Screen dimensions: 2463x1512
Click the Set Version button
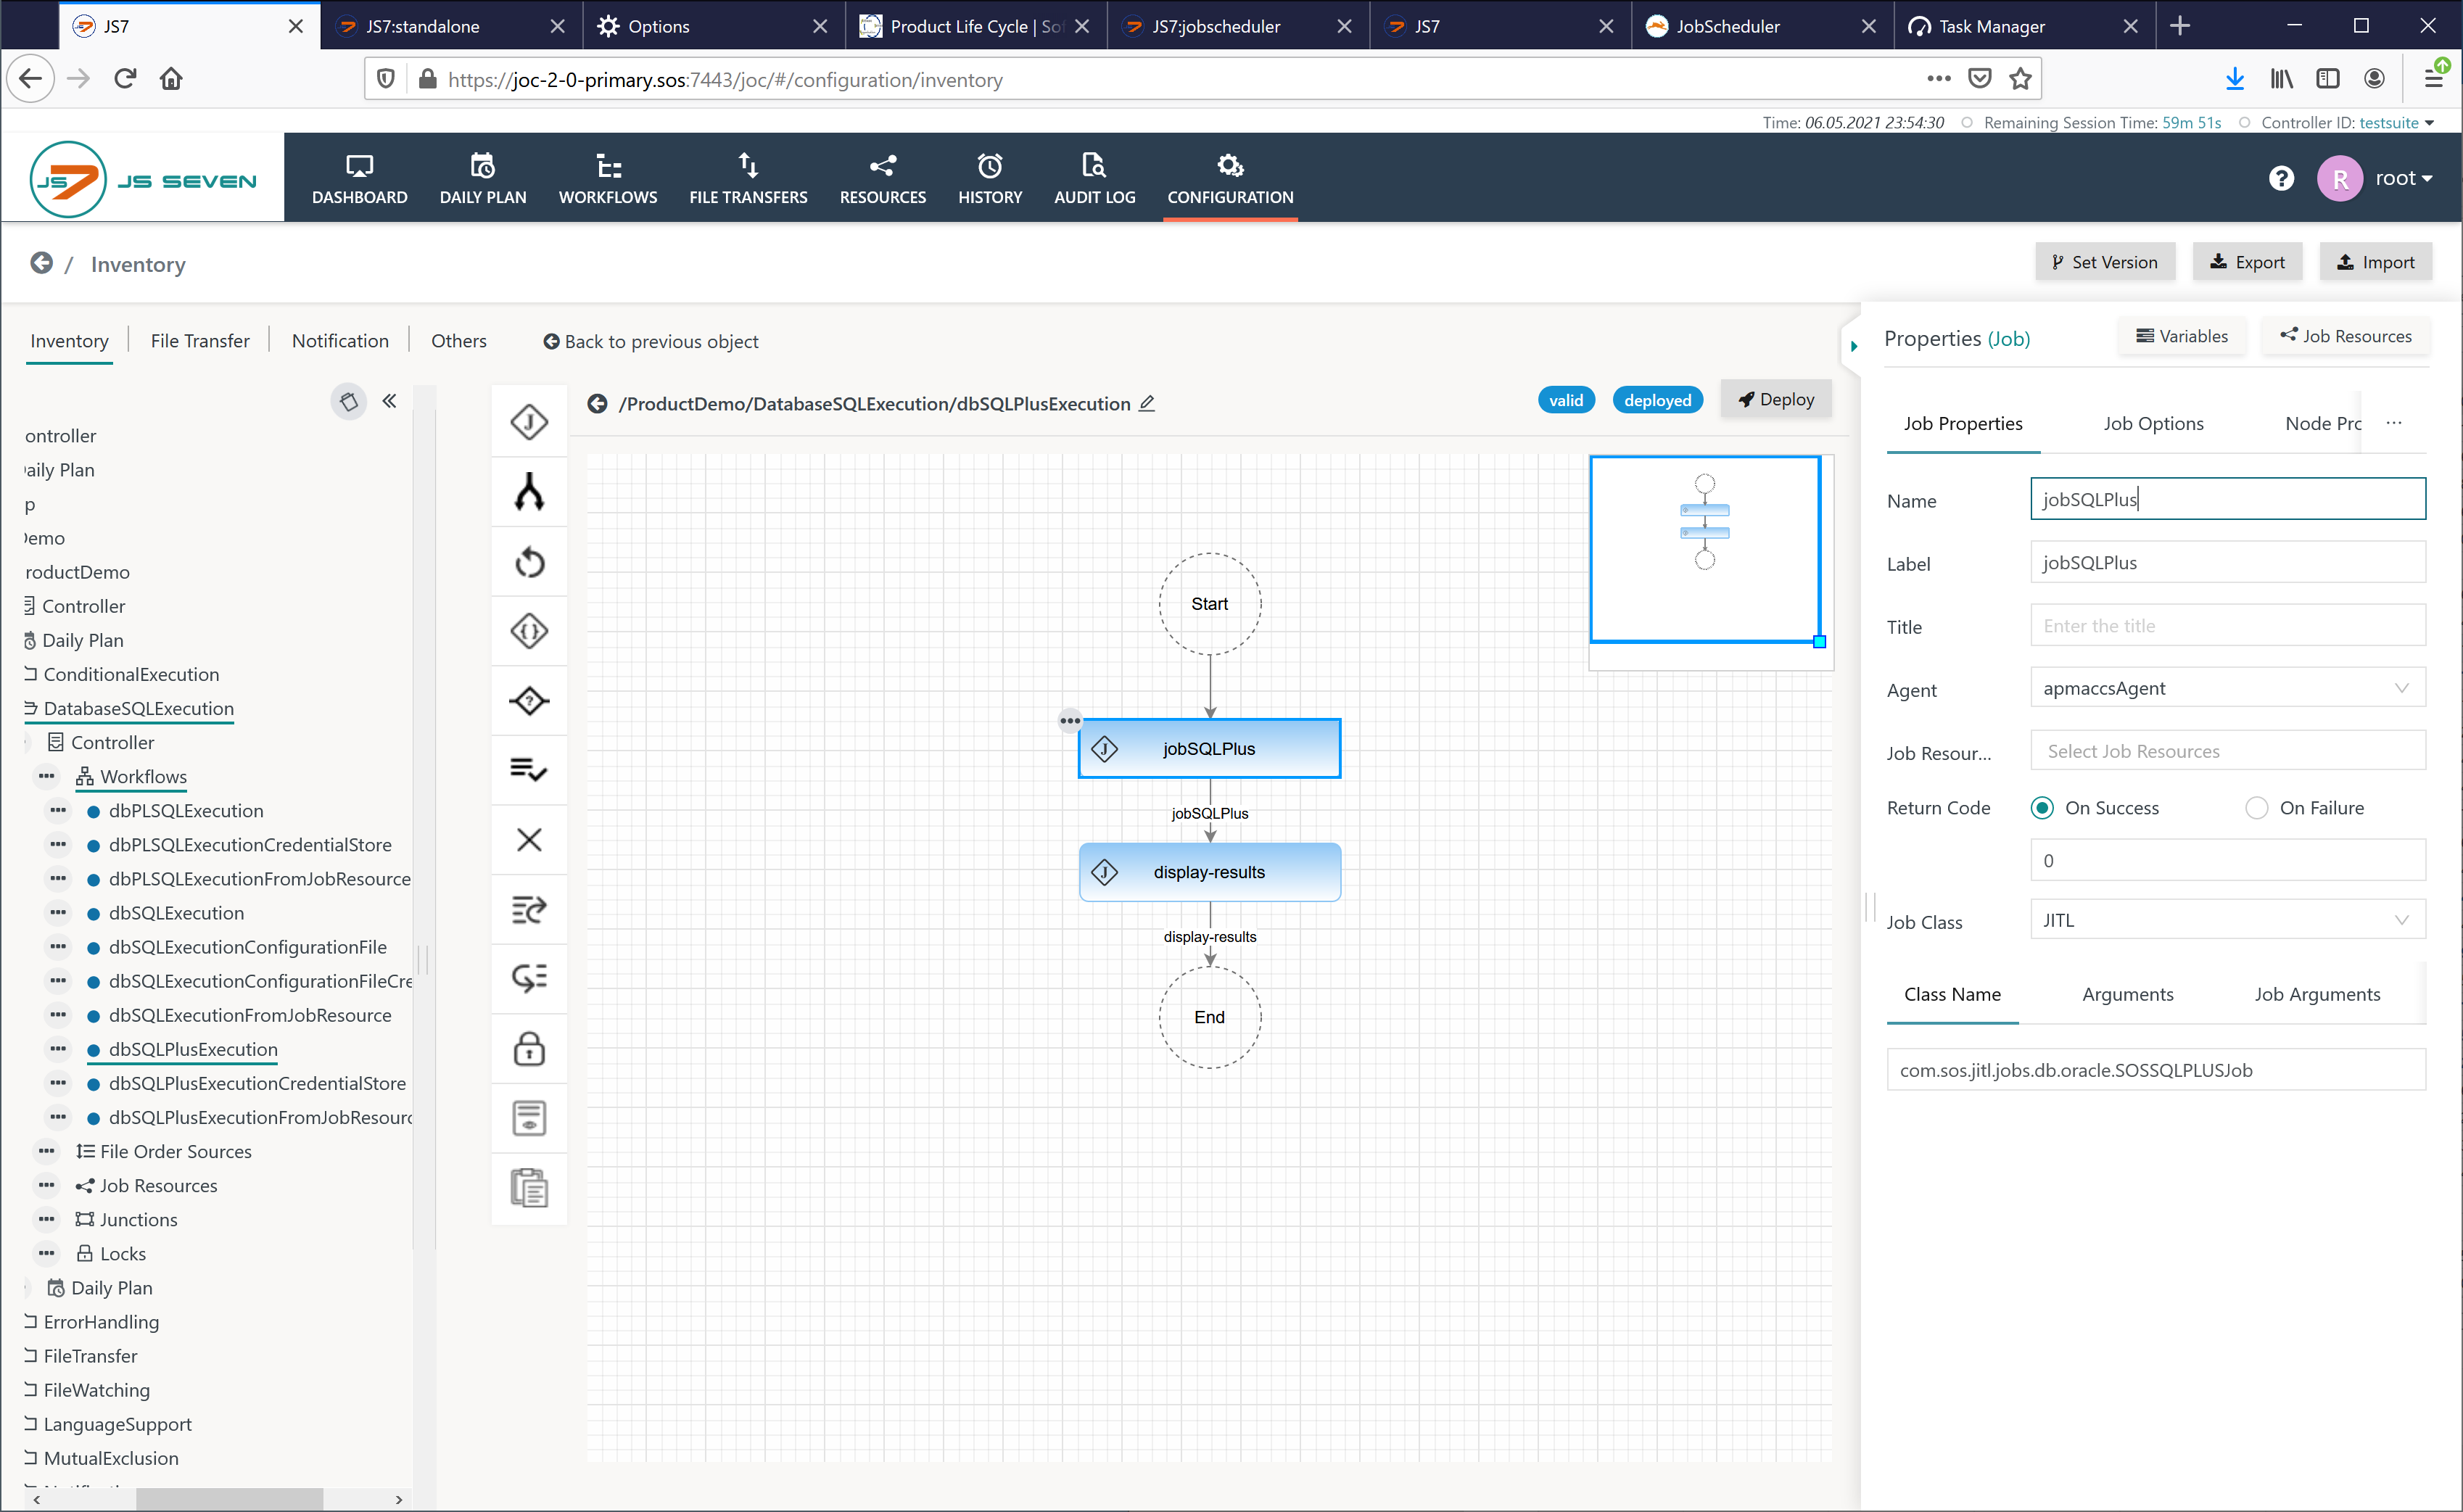2104,262
